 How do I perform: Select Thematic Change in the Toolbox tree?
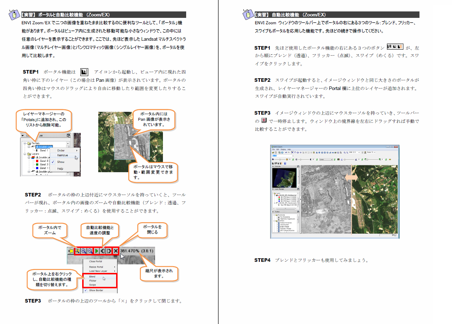286,229
